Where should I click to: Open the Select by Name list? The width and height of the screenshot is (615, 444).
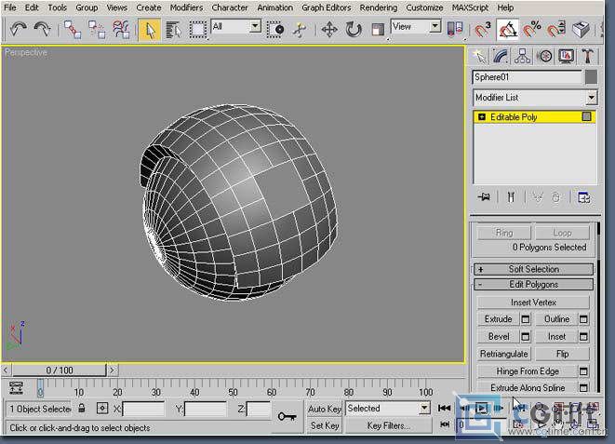(x=173, y=30)
